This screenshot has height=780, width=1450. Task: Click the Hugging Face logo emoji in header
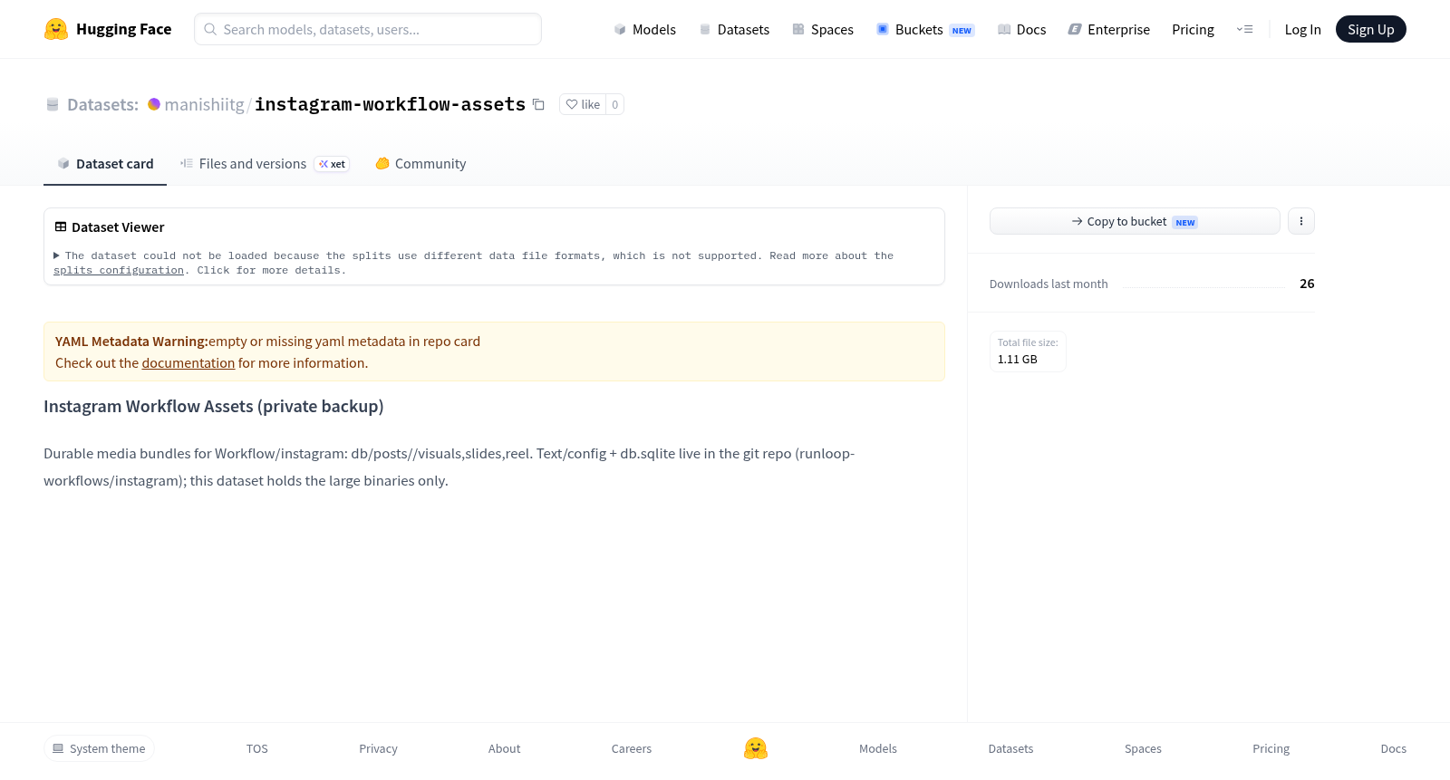[x=56, y=29]
